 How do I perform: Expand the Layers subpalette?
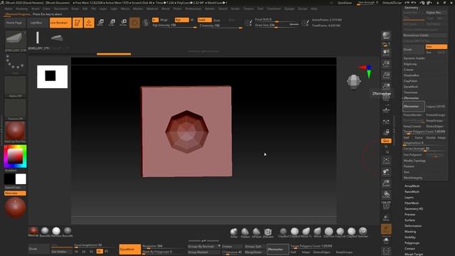click(409, 198)
